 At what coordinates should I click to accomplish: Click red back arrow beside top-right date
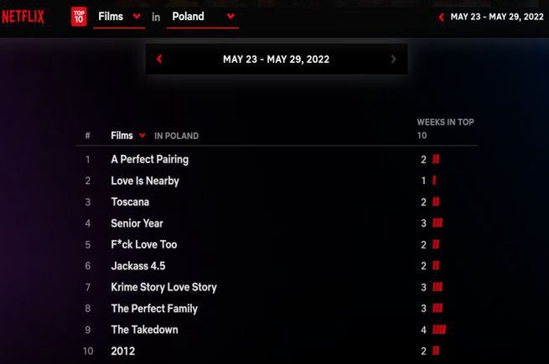click(x=441, y=17)
